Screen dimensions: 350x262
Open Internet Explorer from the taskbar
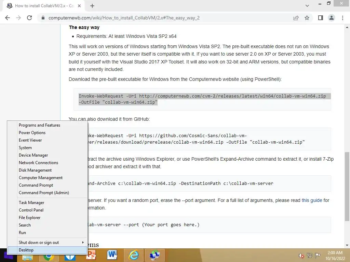point(134,255)
